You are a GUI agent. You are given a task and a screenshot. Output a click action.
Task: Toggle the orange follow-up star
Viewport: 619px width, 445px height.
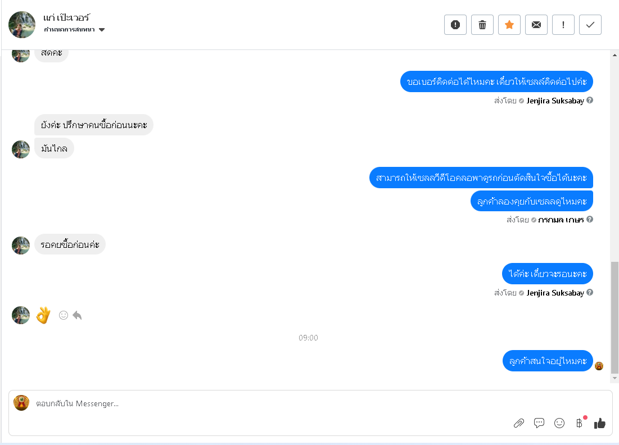tap(509, 25)
